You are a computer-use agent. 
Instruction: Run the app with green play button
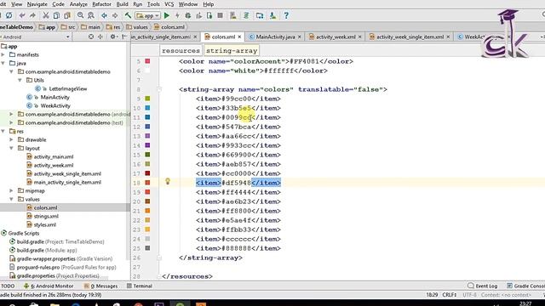click(x=167, y=15)
